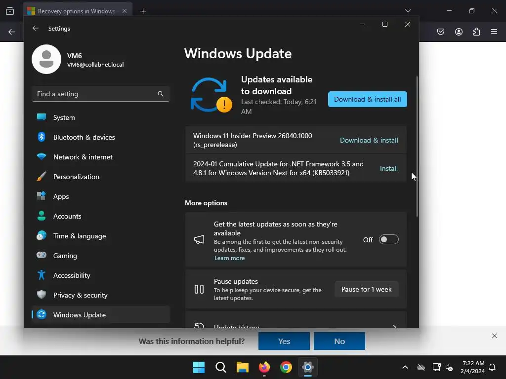This screenshot has width=506, height=379.
Task: Open the browser tab list dropdown
Action: (408, 11)
